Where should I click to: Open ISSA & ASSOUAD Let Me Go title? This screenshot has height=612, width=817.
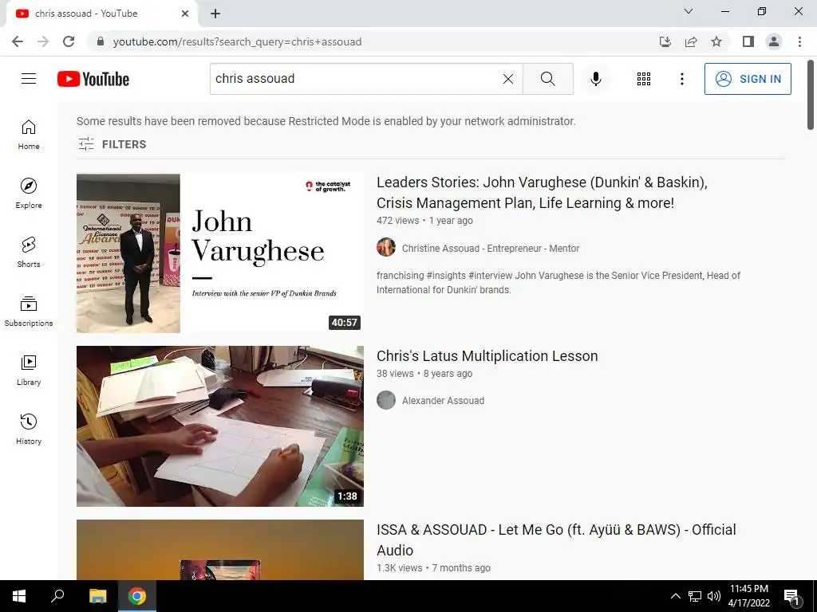click(556, 539)
